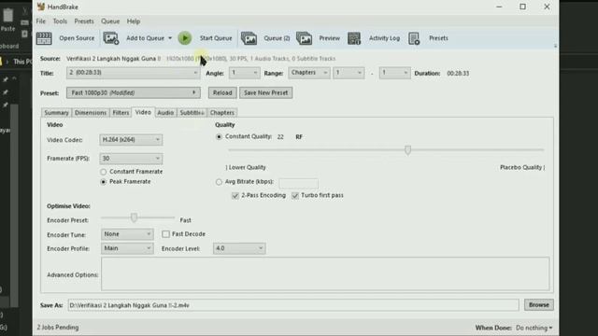Open the Encoder Tune dropdown
Viewport: 598px width, 336px height.
click(x=127, y=234)
